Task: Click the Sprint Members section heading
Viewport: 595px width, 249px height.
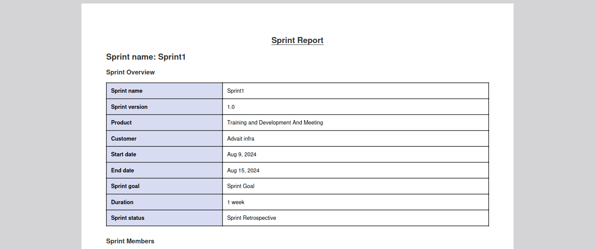Action: [x=130, y=241]
